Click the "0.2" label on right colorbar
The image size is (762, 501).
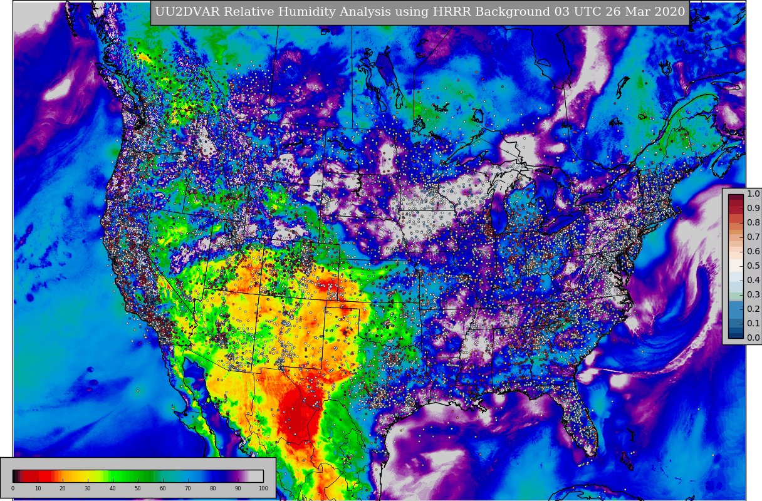[x=753, y=309]
